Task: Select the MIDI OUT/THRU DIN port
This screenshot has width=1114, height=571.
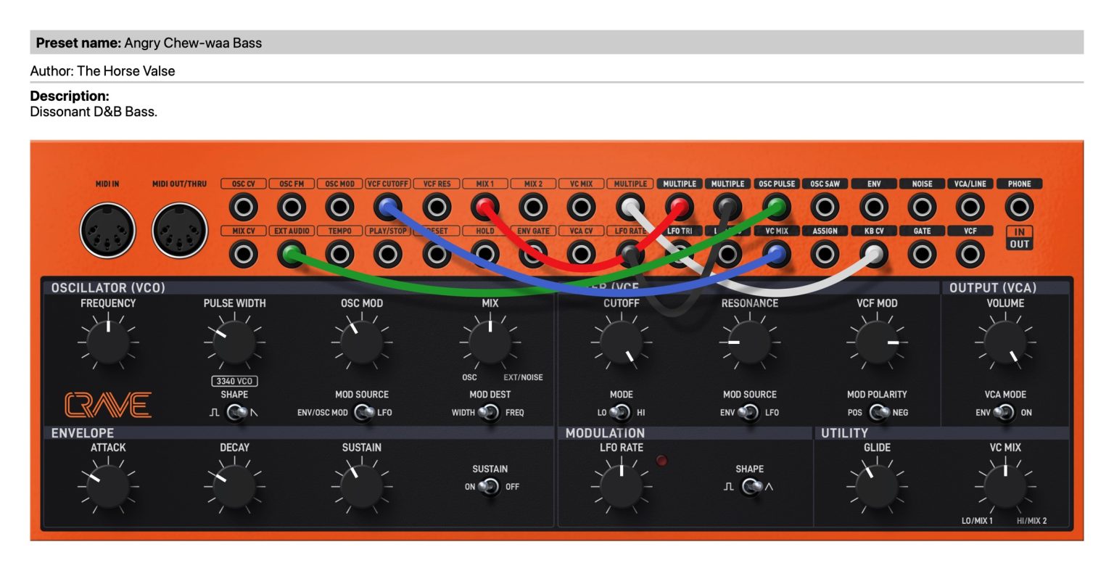Action: (180, 231)
